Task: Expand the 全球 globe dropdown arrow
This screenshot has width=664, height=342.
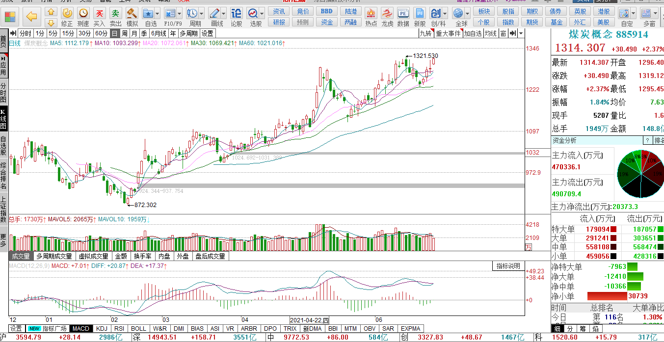Action: (468, 14)
